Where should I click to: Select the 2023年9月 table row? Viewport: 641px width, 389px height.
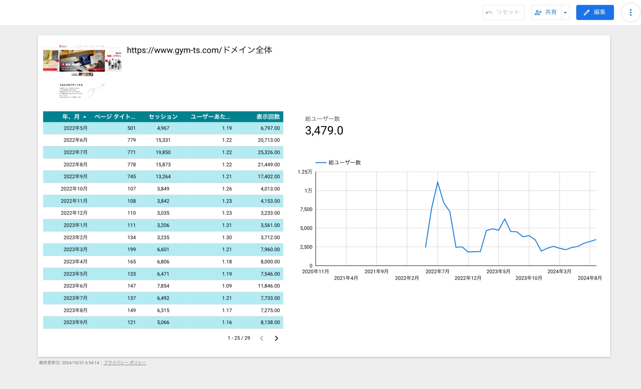coord(163,322)
